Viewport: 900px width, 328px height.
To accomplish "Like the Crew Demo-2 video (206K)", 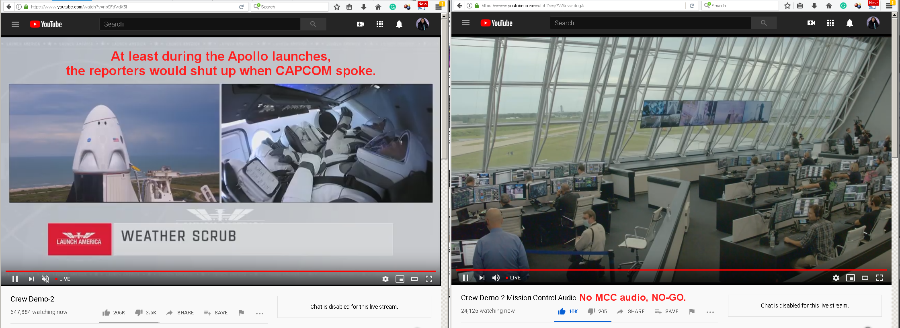I will (114, 313).
